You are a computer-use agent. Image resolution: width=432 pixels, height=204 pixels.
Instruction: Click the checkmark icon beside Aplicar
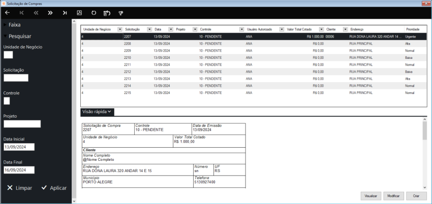pyautogui.click(x=44, y=187)
